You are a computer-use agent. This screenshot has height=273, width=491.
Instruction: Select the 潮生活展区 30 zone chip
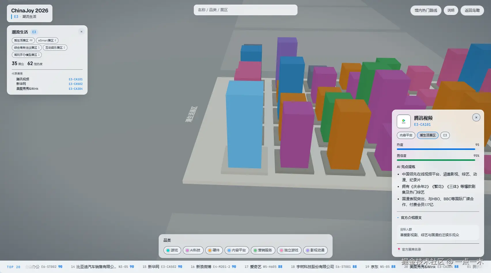[23, 41]
